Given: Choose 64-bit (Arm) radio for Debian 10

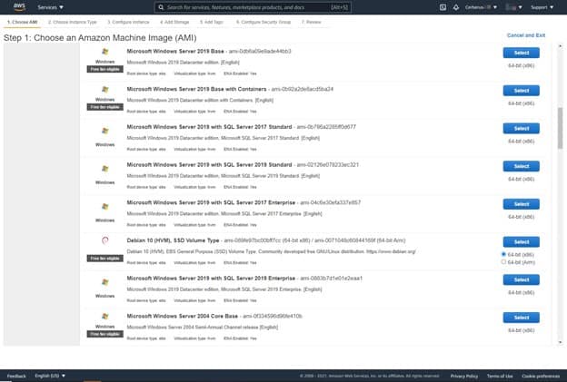Looking at the screenshot, I should [x=503, y=261].
